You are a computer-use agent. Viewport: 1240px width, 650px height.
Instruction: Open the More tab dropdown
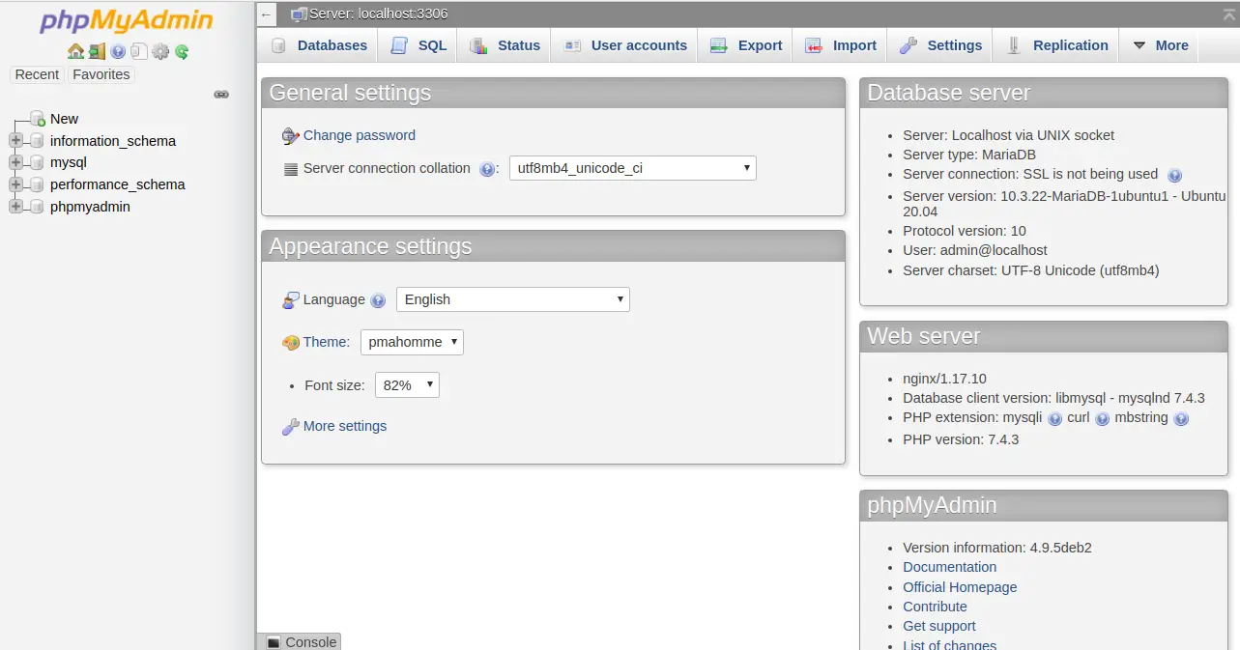[x=1158, y=45]
